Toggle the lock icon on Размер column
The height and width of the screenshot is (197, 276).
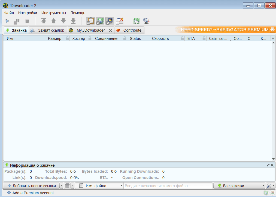67,38
